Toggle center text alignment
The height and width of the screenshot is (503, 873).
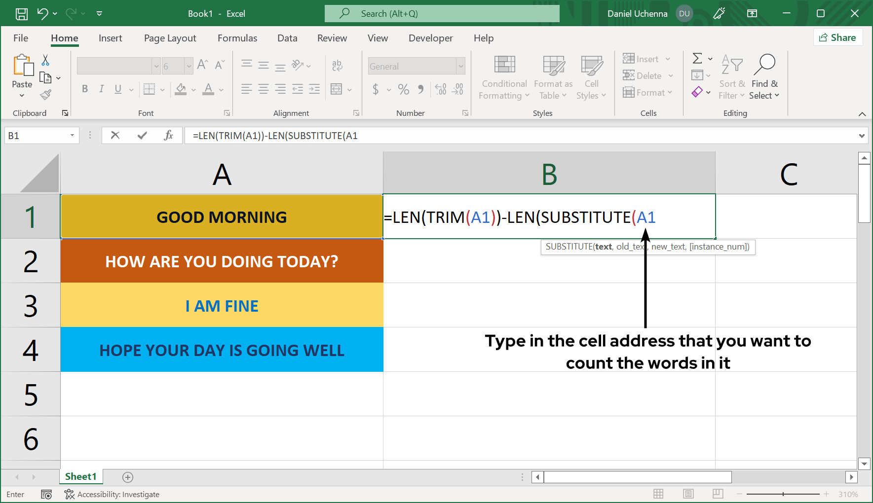tap(263, 89)
